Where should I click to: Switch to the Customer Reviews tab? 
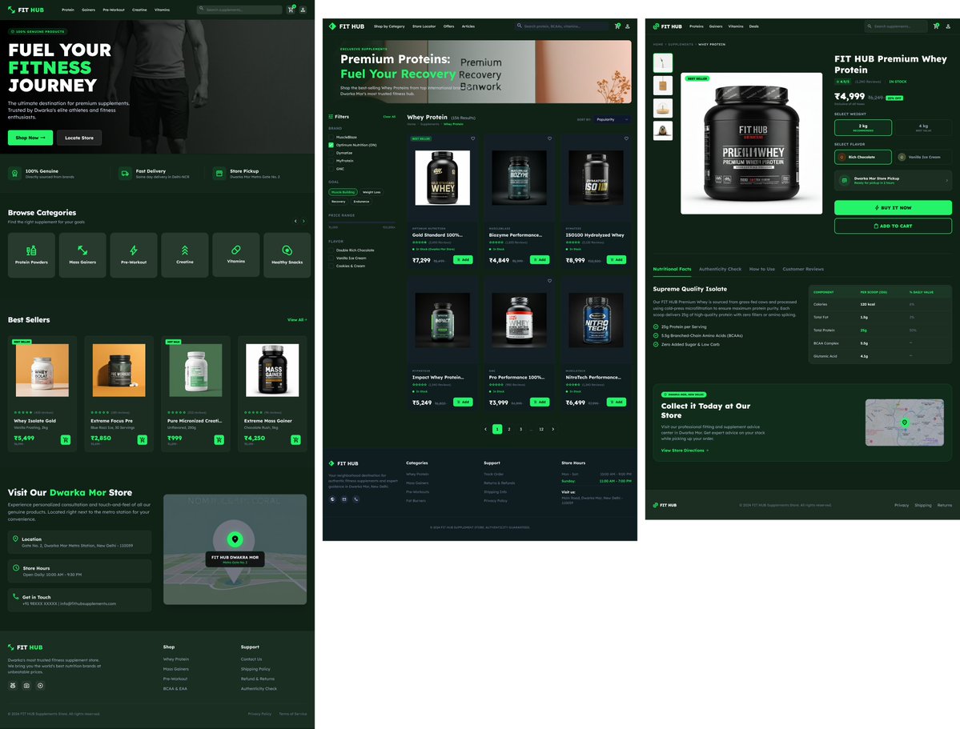(802, 269)
